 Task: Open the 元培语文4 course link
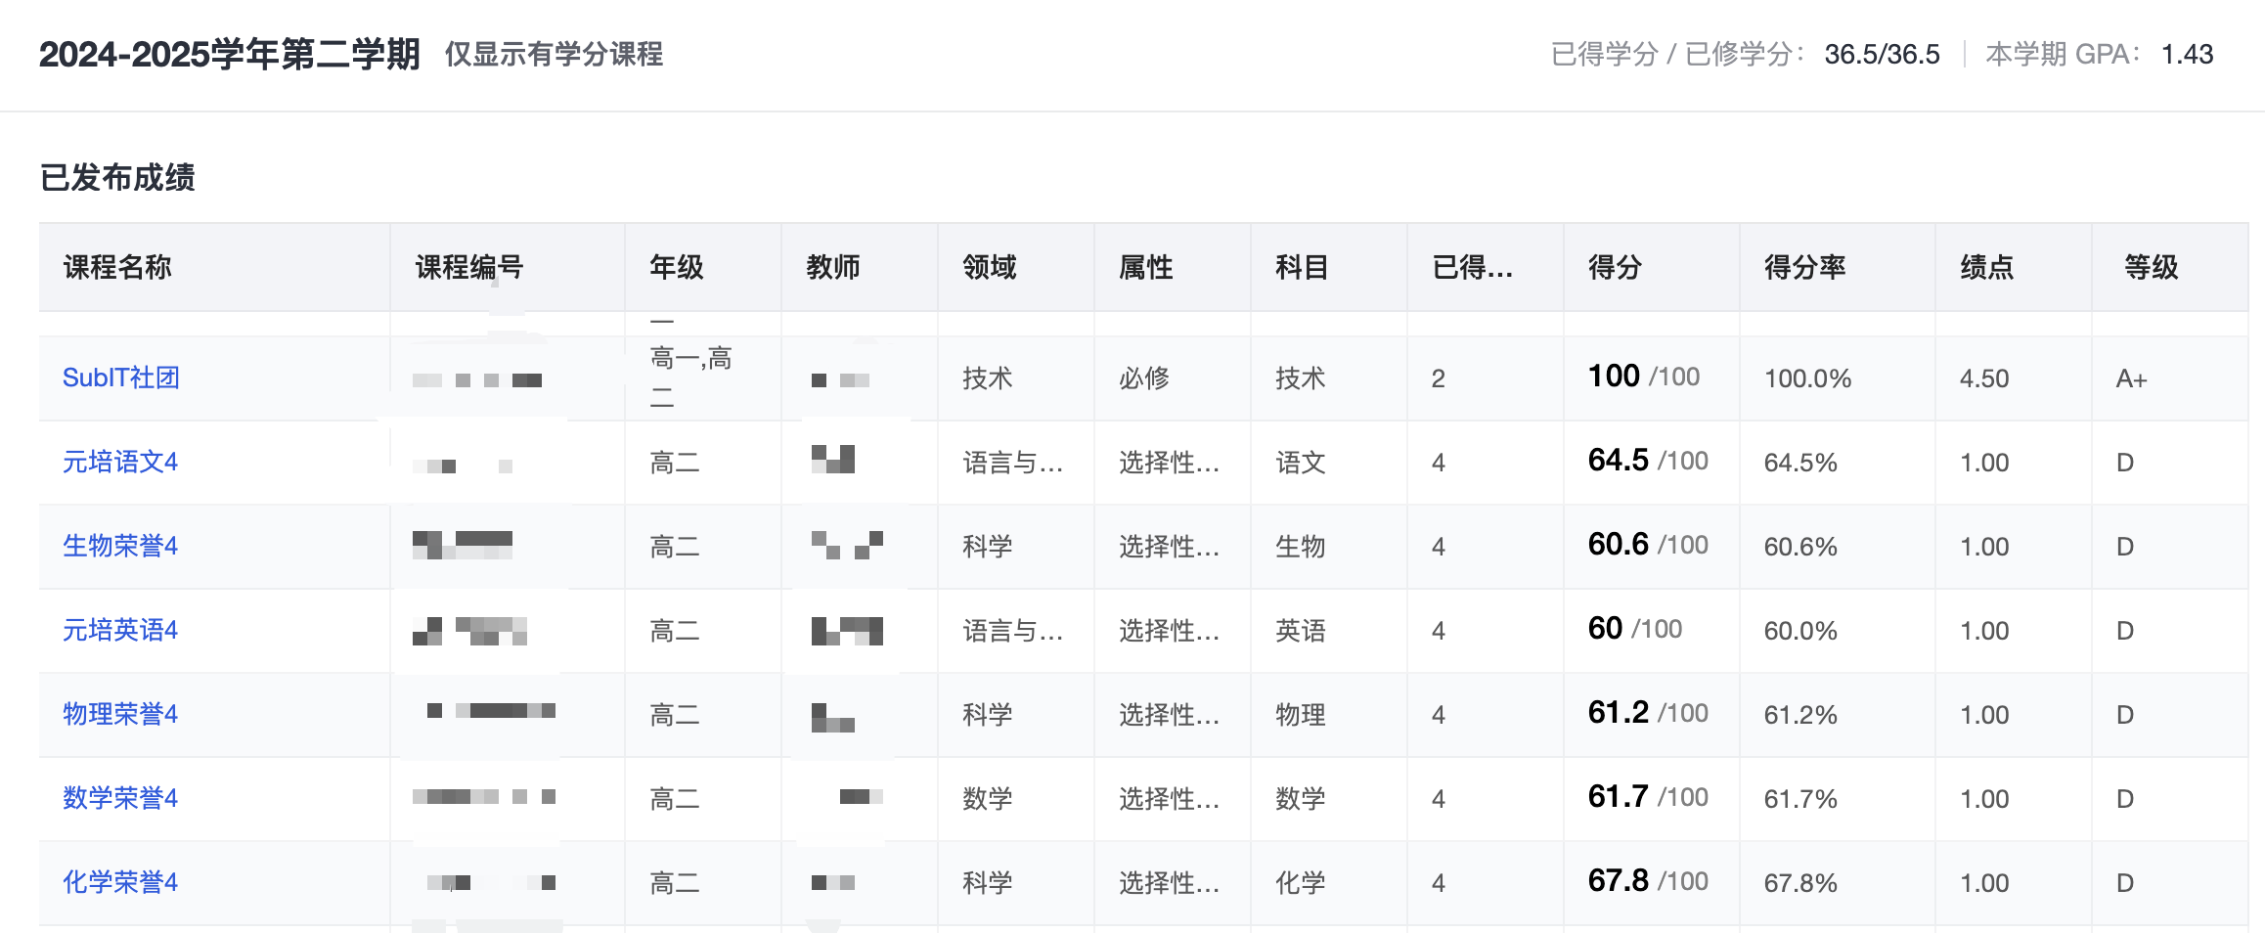pos(120,462)
